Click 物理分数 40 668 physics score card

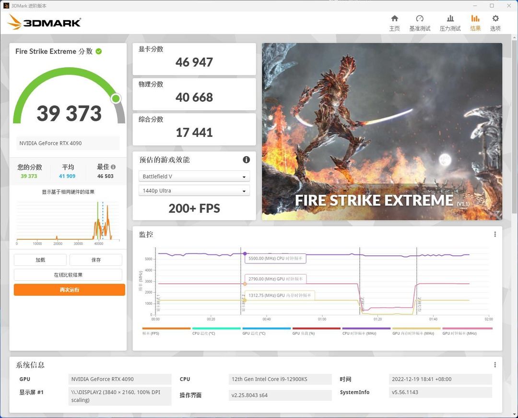tap(194, 94)
